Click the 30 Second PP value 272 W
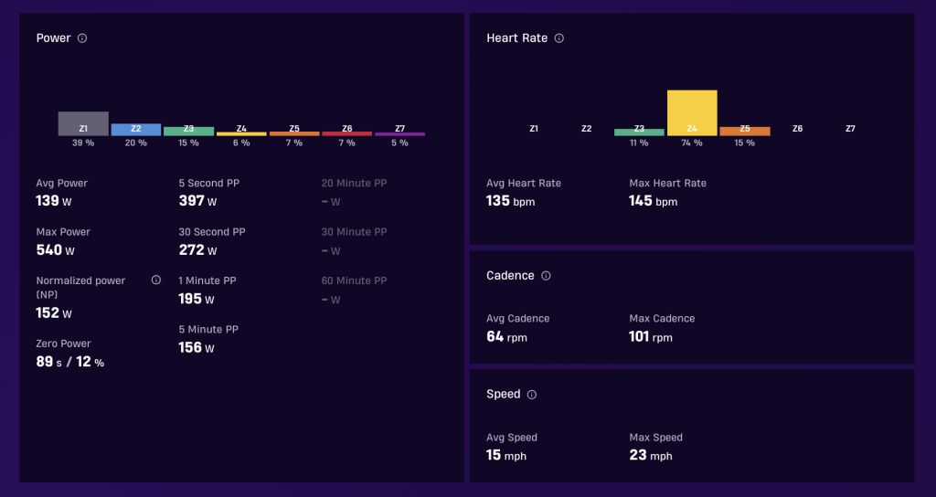The image size is (936, 497). [197, 250]
